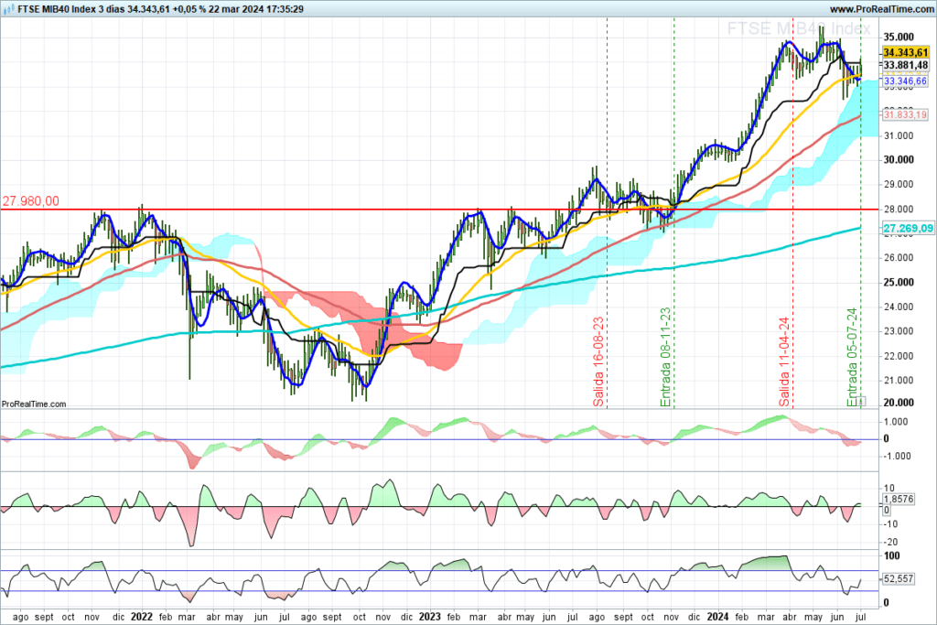
Task: Click the 2024 year label on time axis
Action: (x=717, y=617)
